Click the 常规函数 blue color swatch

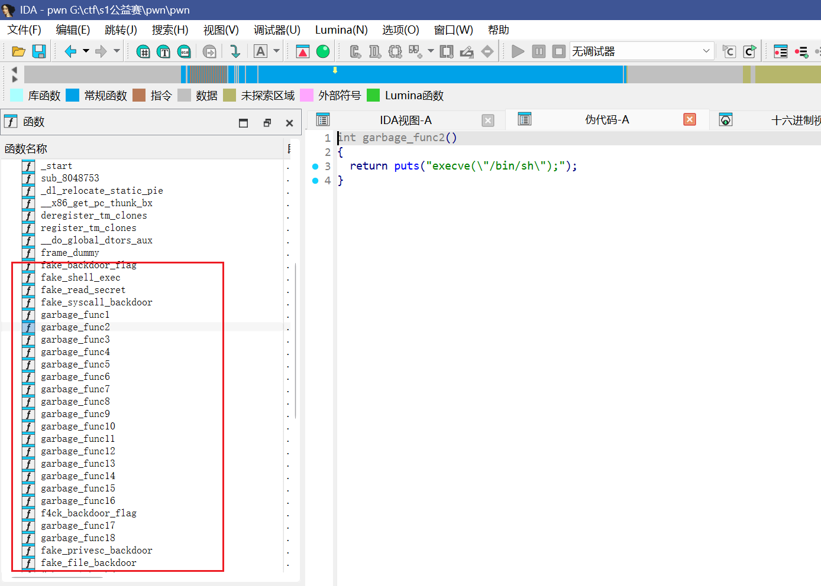73,96
